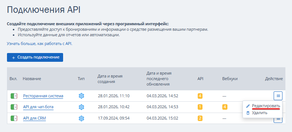Click API badge 1 in чат-бота row
The image size is (292, 132).
point(200,107)
